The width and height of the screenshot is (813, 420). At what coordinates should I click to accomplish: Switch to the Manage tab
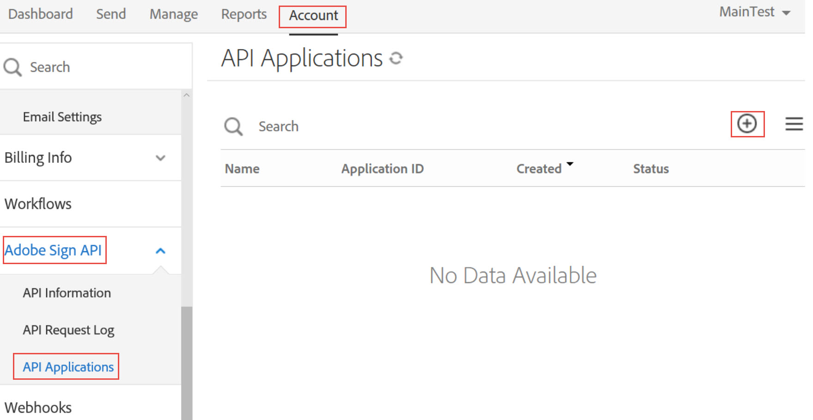tap(173, 14)
